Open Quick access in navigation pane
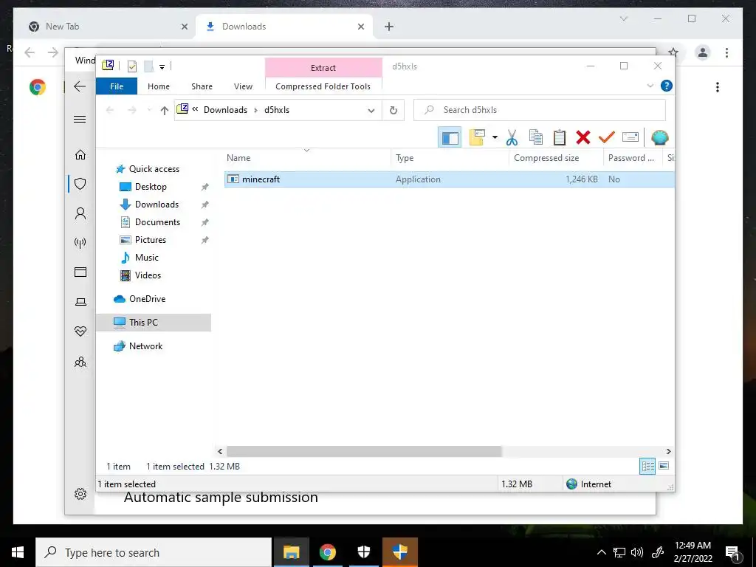 pyautogui.click(x=154, y=169)
